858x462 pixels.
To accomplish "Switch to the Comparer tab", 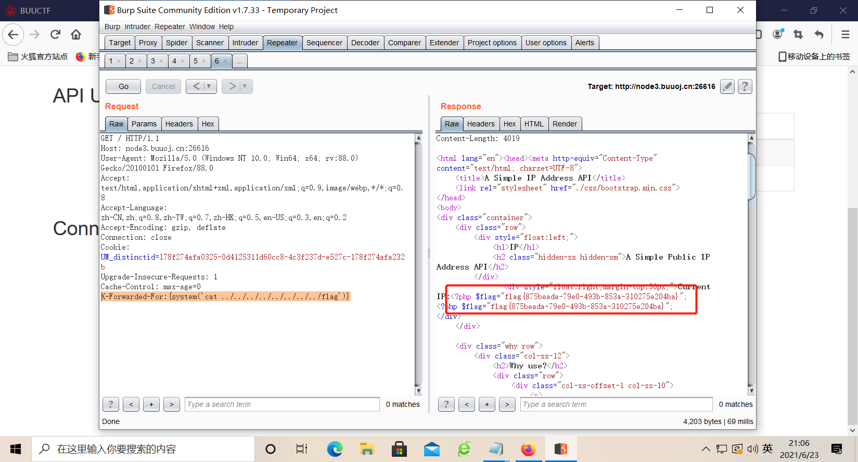I will tap(404, 43).
